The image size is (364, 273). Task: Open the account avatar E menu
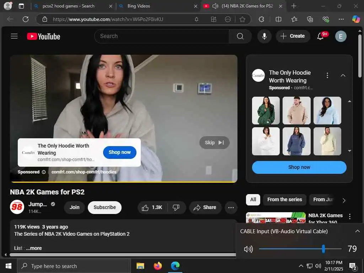[341, 36]
